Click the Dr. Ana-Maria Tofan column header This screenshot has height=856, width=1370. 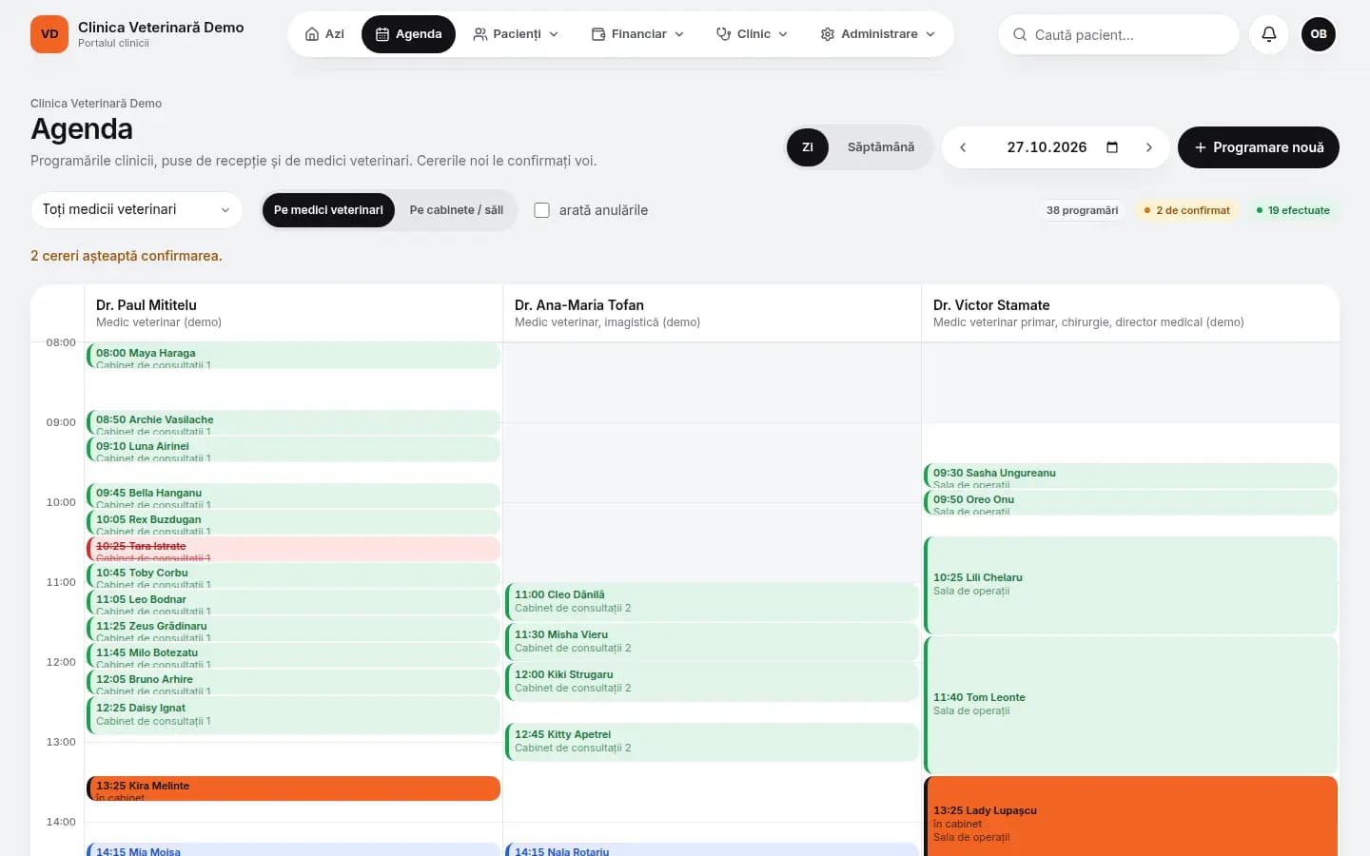coord(712,313)
